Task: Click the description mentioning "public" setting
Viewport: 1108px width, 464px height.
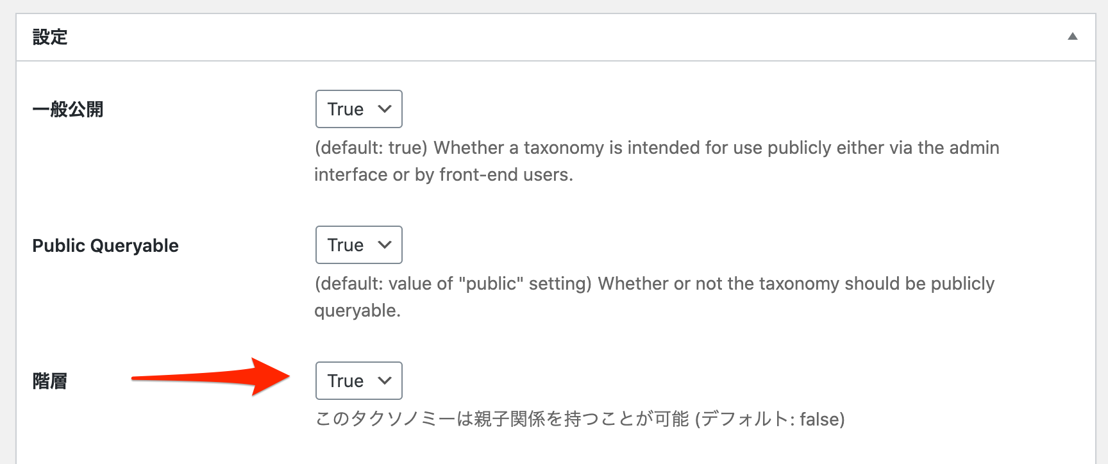Action: [654, 284]
